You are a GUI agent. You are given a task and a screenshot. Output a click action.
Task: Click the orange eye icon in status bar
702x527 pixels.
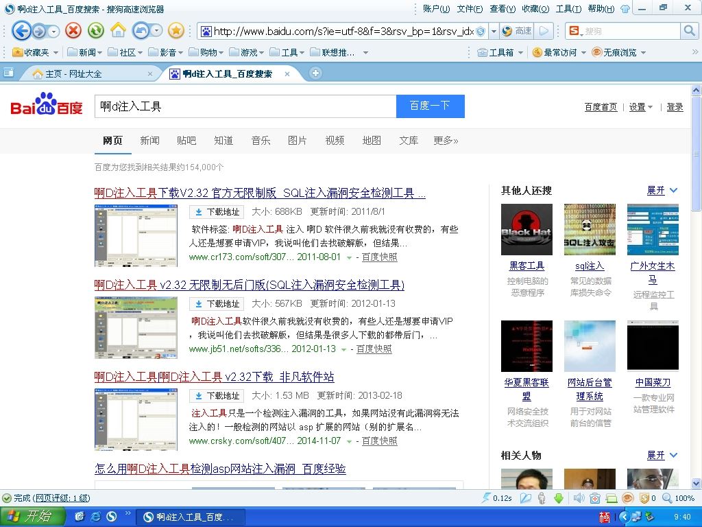pyautogui.click(x=628, y=498)
